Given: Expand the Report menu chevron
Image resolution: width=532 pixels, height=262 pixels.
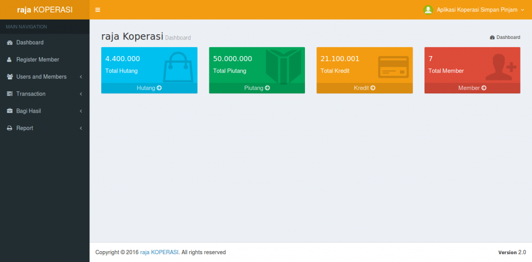Looking at the screenshot, I should [81, 129].
